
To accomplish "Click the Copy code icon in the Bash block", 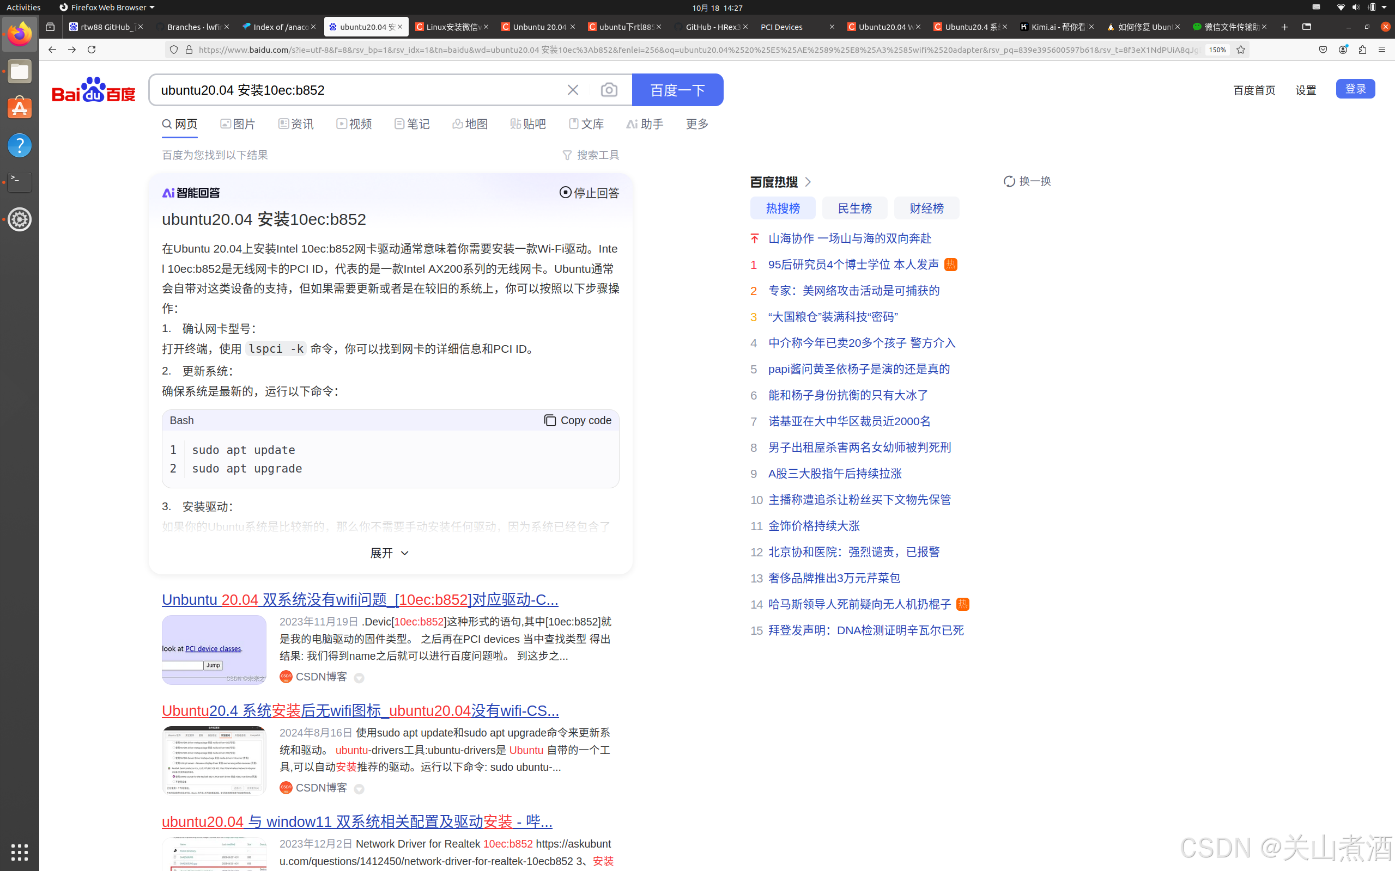I will click(x=550, y=420).
